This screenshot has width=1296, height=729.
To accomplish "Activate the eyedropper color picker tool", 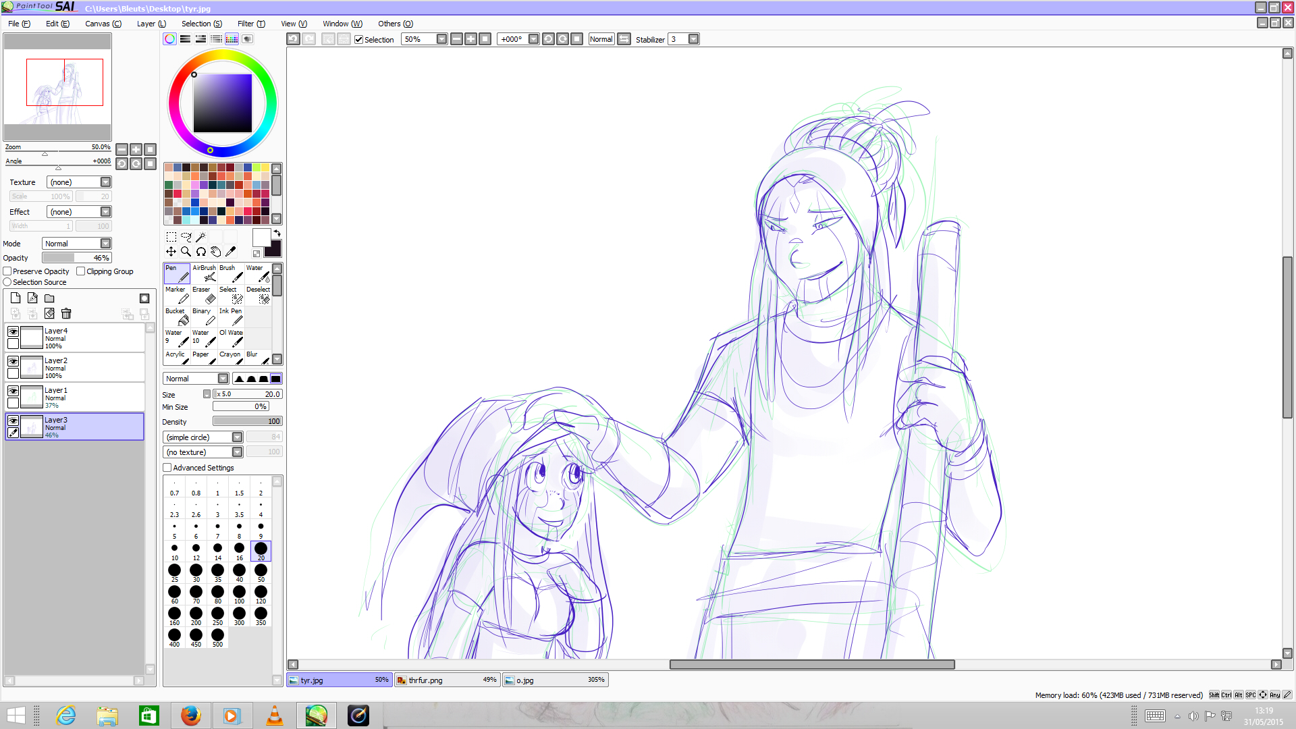I will (230, 252).
